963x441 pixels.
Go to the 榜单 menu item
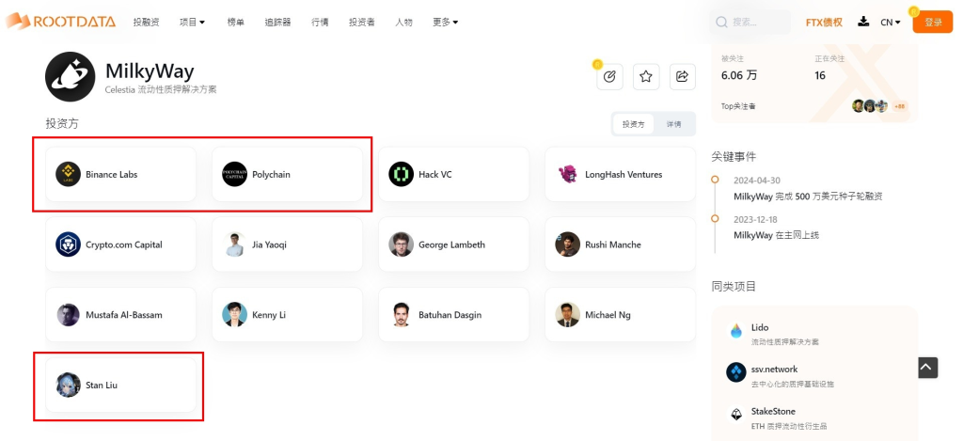[235, 22]
